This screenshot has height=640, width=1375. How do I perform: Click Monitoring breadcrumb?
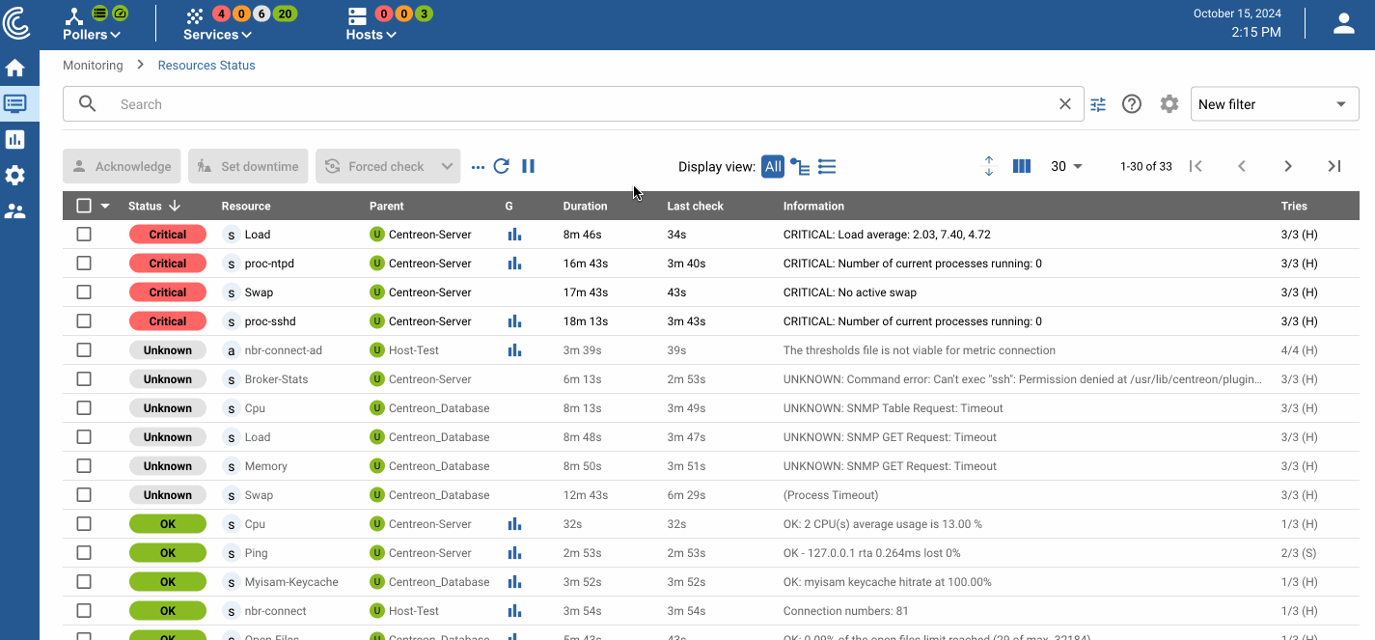[93, 66]
